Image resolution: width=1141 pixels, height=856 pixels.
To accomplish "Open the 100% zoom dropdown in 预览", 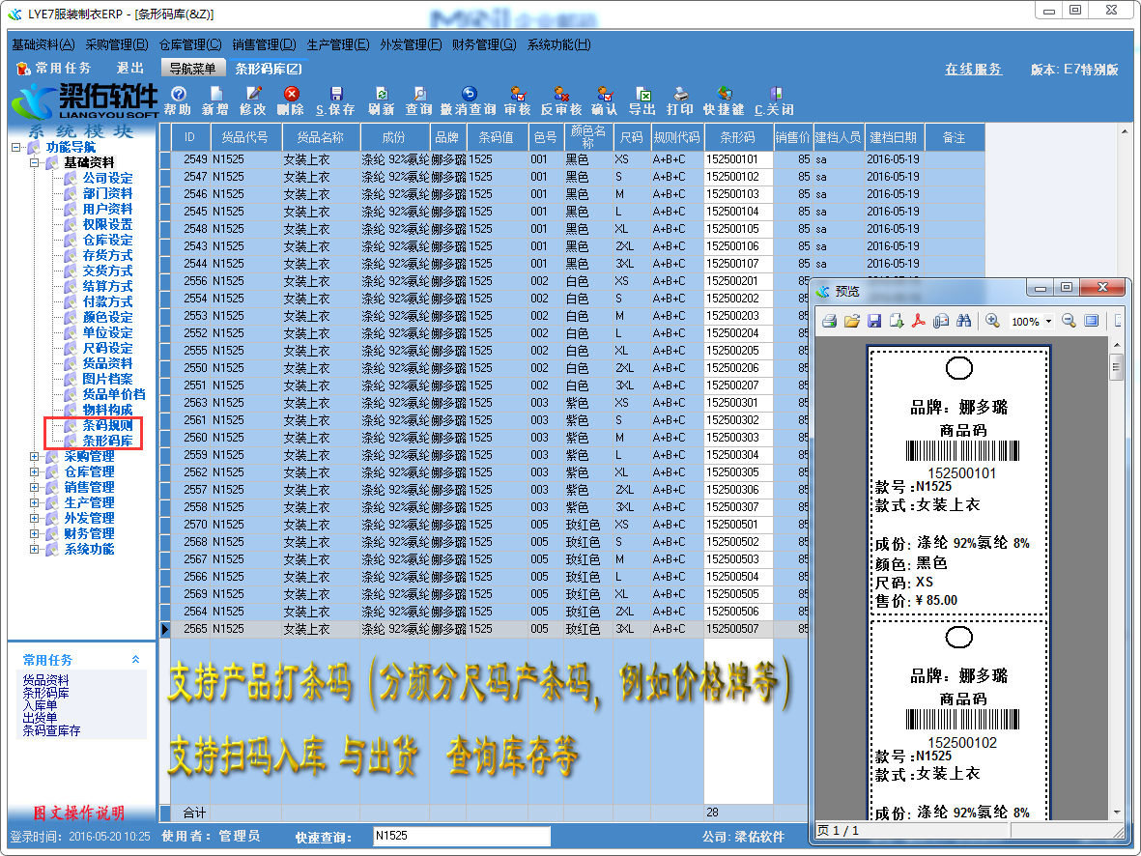I will 1048,322.
